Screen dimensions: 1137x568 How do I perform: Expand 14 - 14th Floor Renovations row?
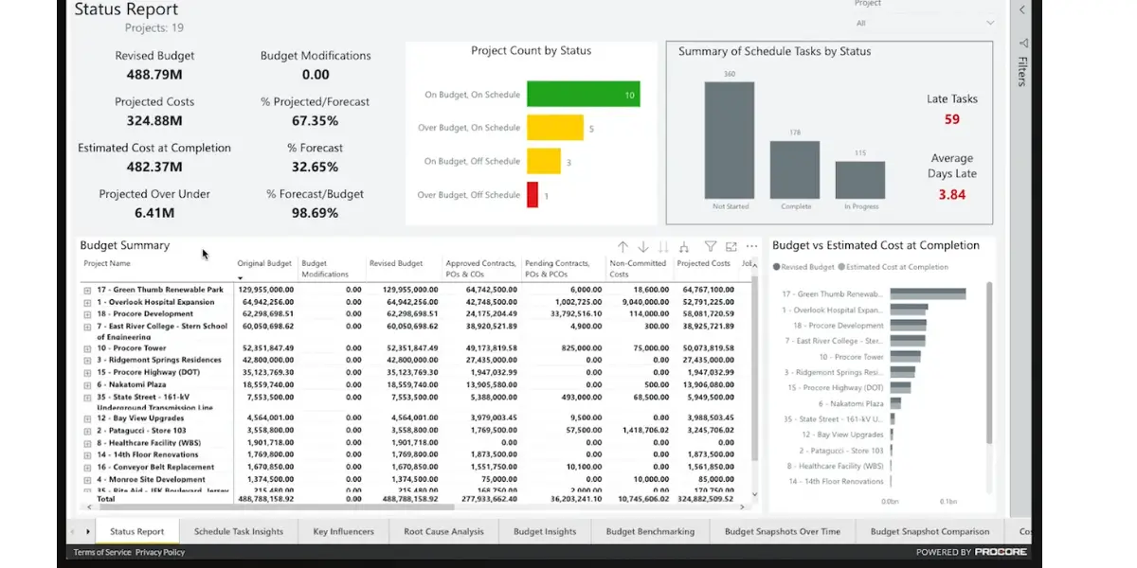[x=87, y=454]
